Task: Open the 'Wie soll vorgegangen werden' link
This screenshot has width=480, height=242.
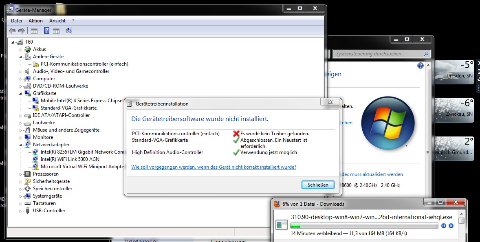Action: (214, 167)
